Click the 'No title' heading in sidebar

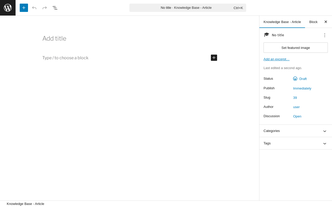coord(278,35)
